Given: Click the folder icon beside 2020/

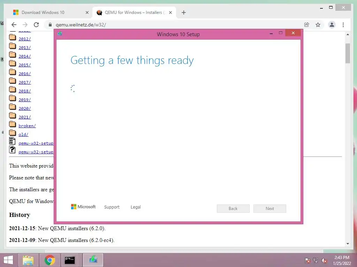Looking at the screenshot, I should (x=13, y=107).
